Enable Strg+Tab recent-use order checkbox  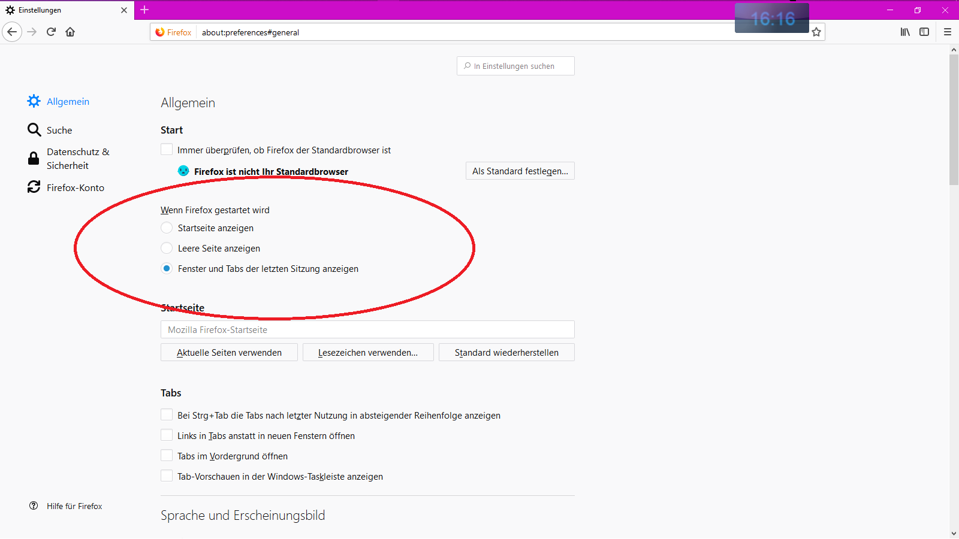167,414
